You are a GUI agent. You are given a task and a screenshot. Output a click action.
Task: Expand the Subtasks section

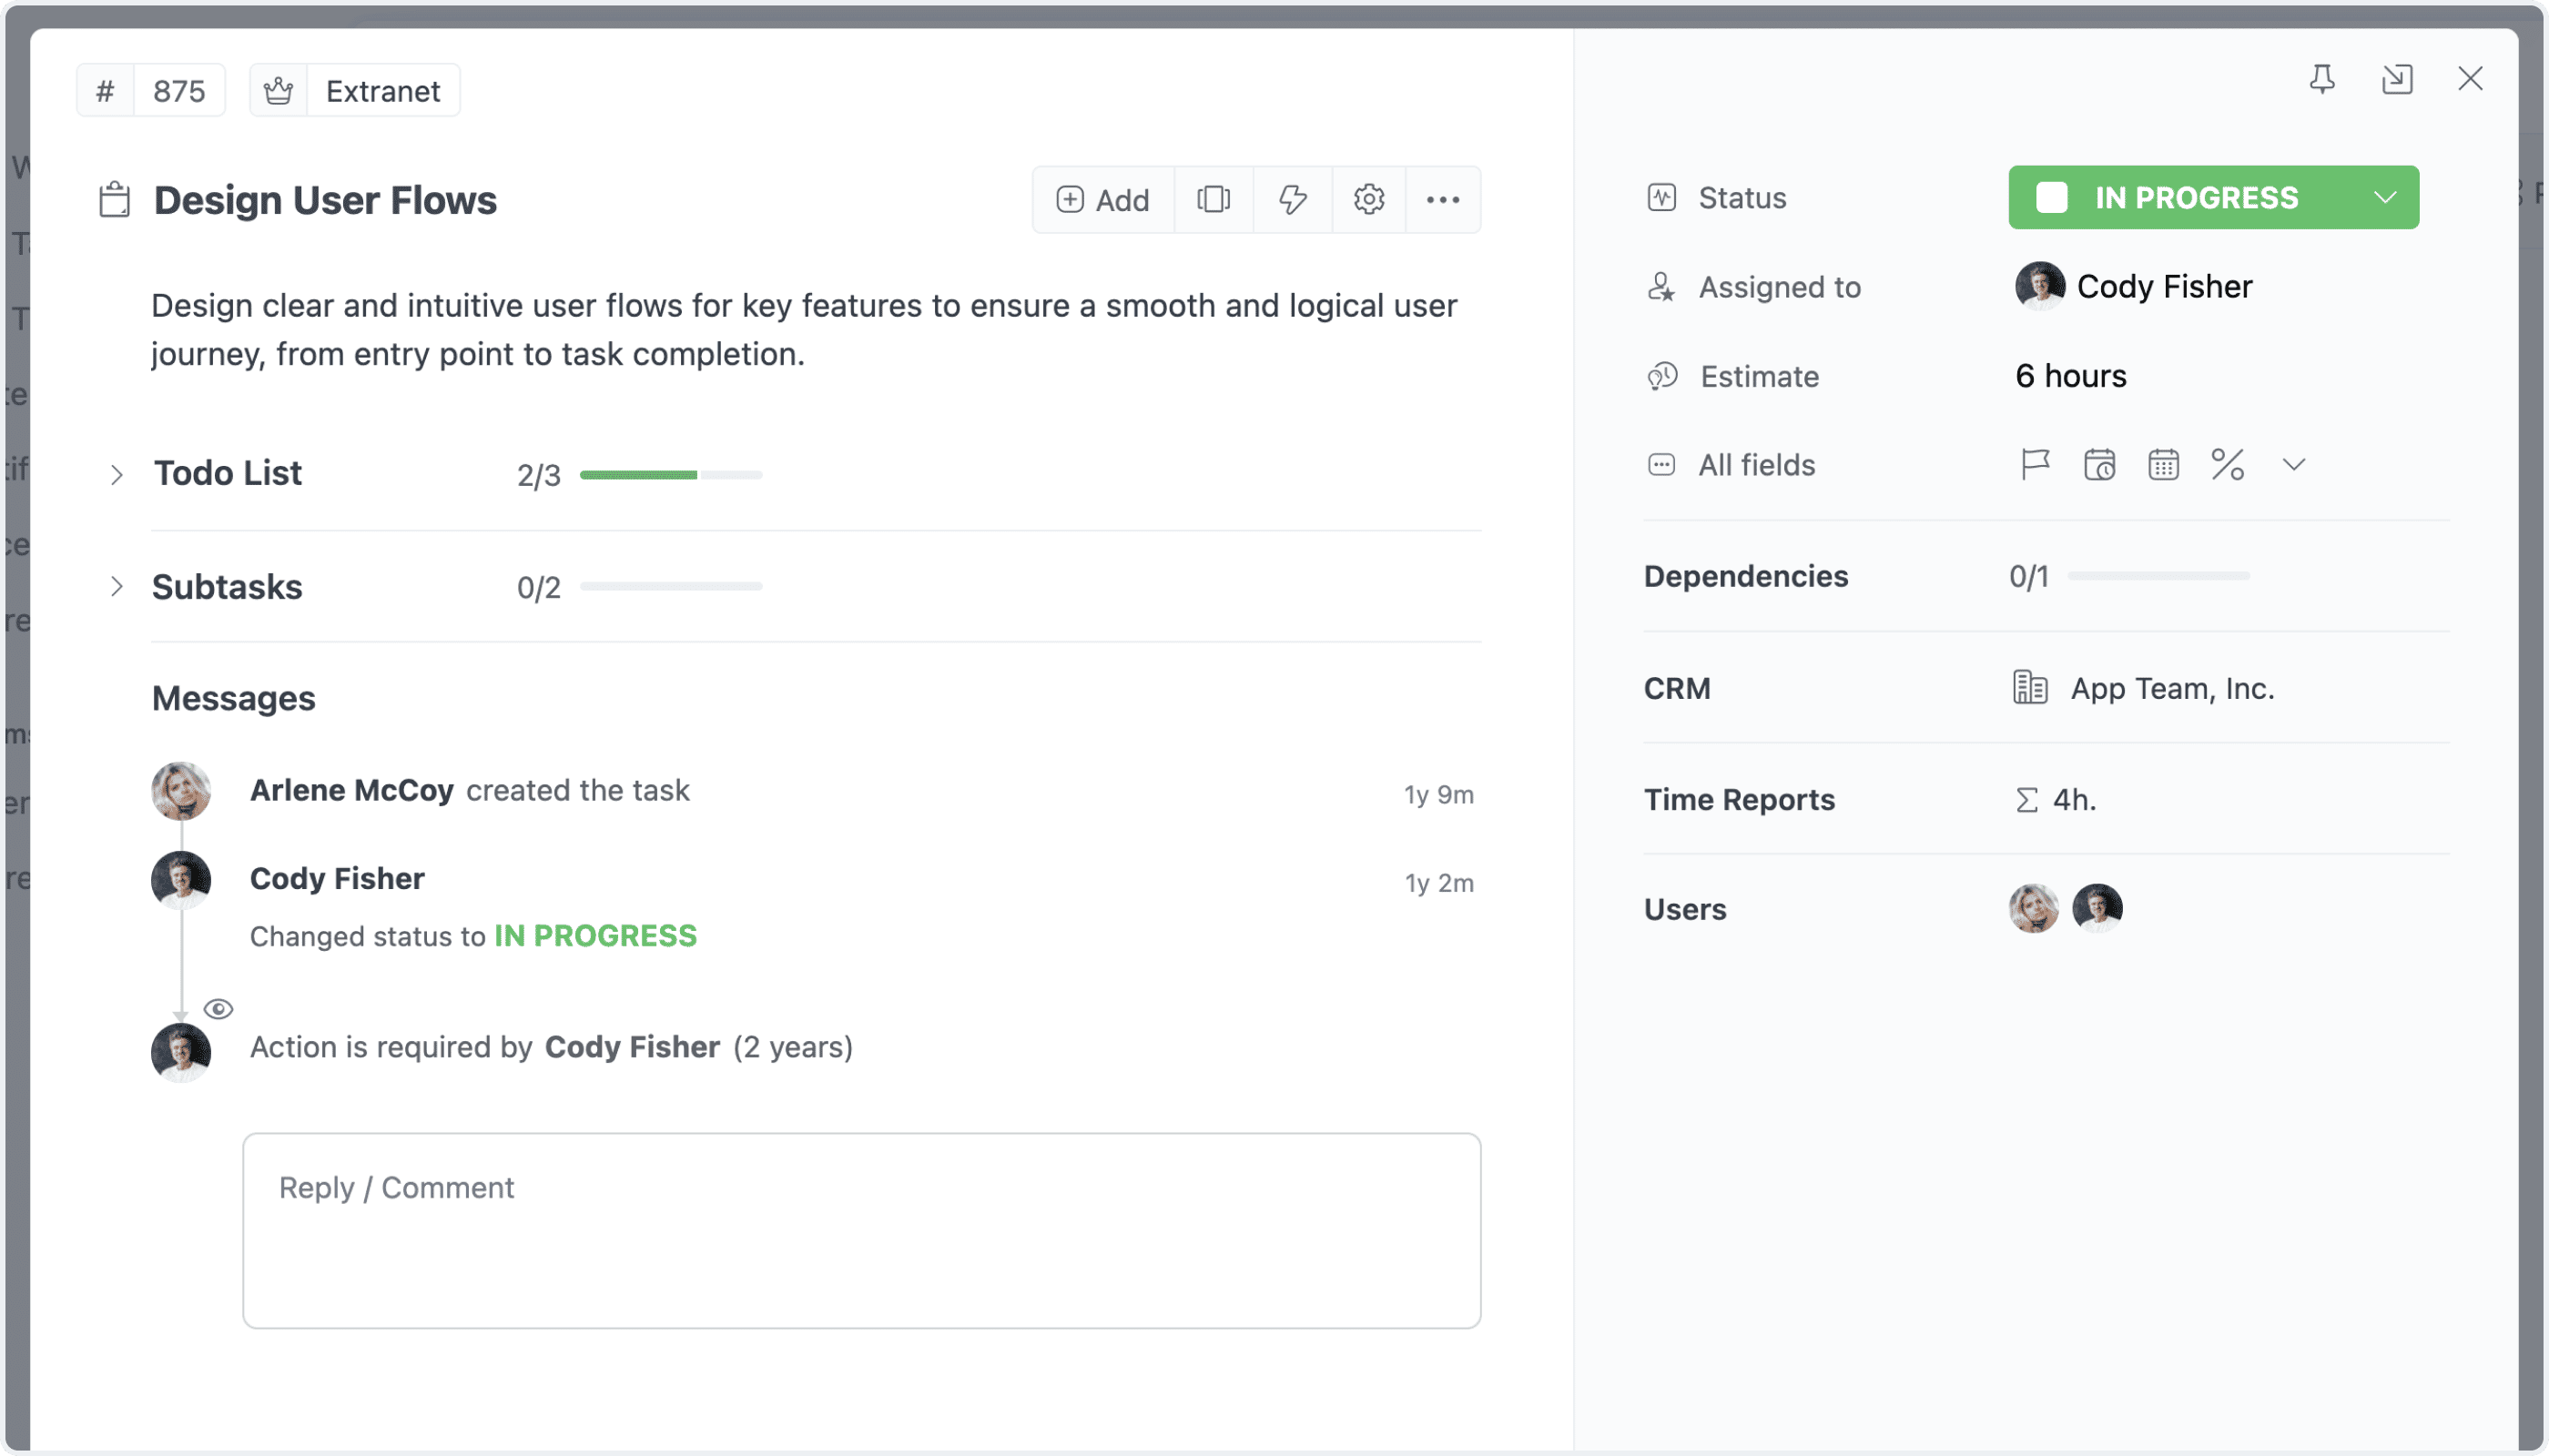coord(117,587)
